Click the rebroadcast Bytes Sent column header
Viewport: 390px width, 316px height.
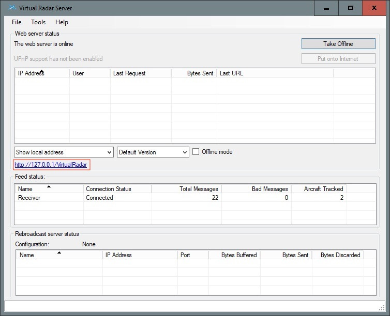(x=286, y=255)
